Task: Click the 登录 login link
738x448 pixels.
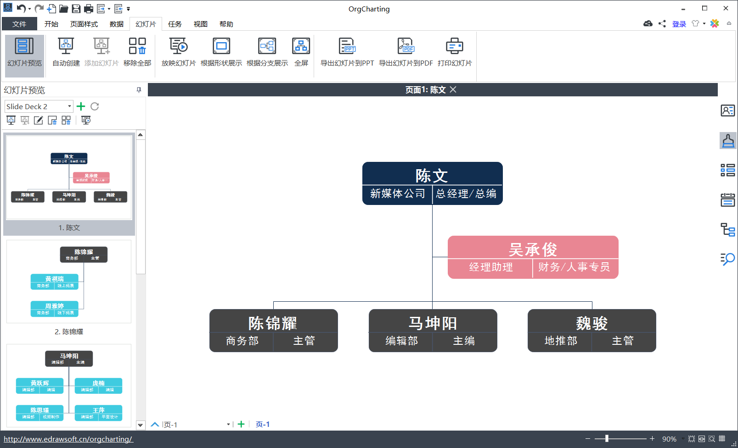Action: point(679,24)
